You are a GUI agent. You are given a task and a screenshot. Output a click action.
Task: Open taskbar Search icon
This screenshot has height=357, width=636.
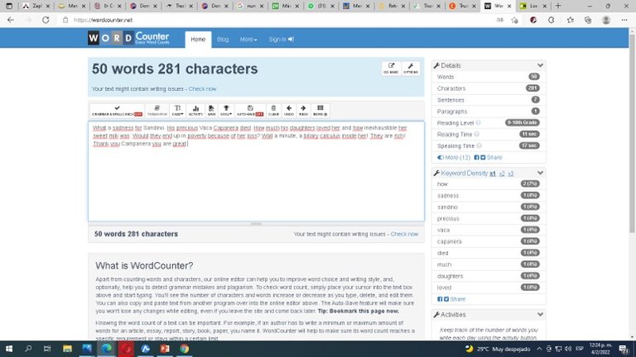click(28, 349)
